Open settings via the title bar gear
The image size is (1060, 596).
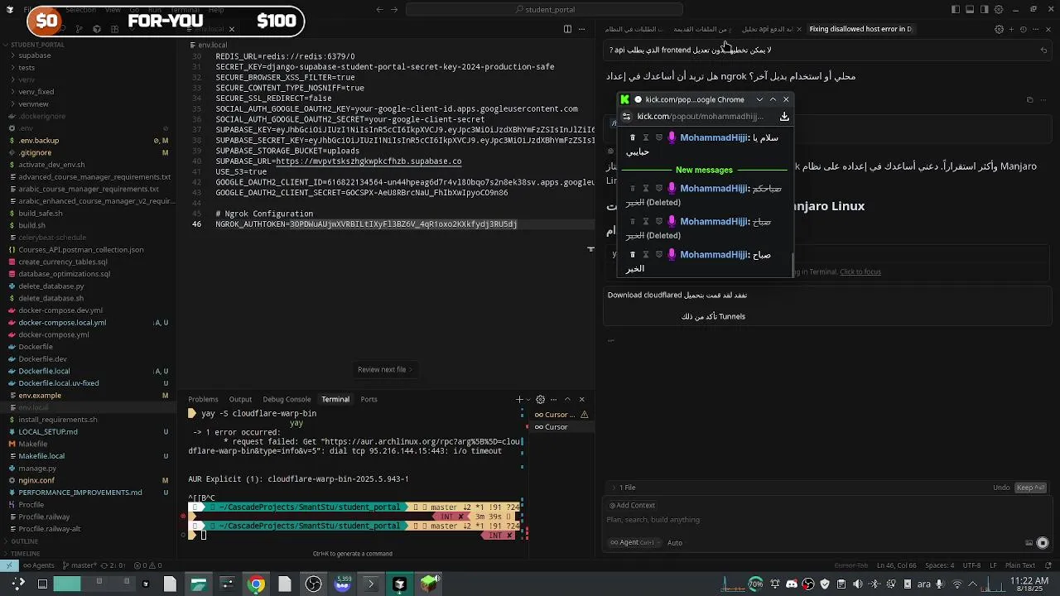[x=998, y=9]
